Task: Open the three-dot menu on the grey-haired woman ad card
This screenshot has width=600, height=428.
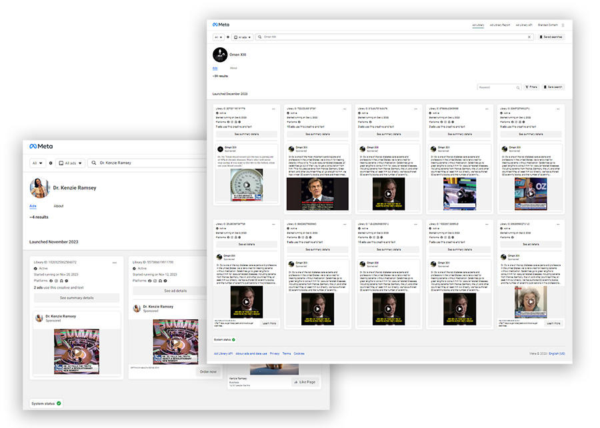Action: pos(558,224)
